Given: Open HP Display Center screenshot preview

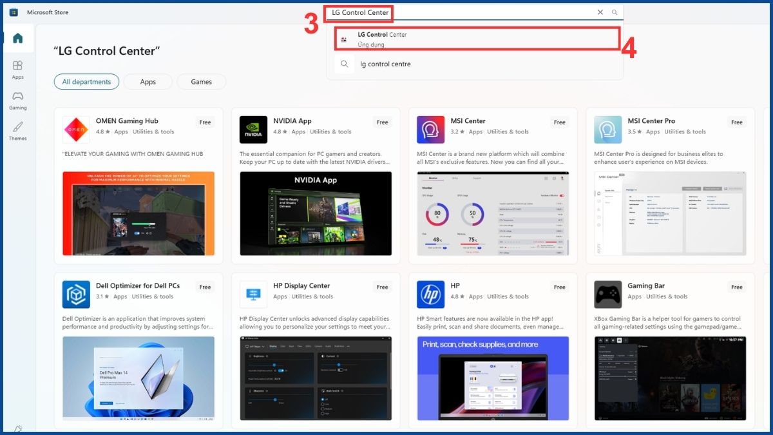Looking at the screenshot, I should [x=316, y=378].
